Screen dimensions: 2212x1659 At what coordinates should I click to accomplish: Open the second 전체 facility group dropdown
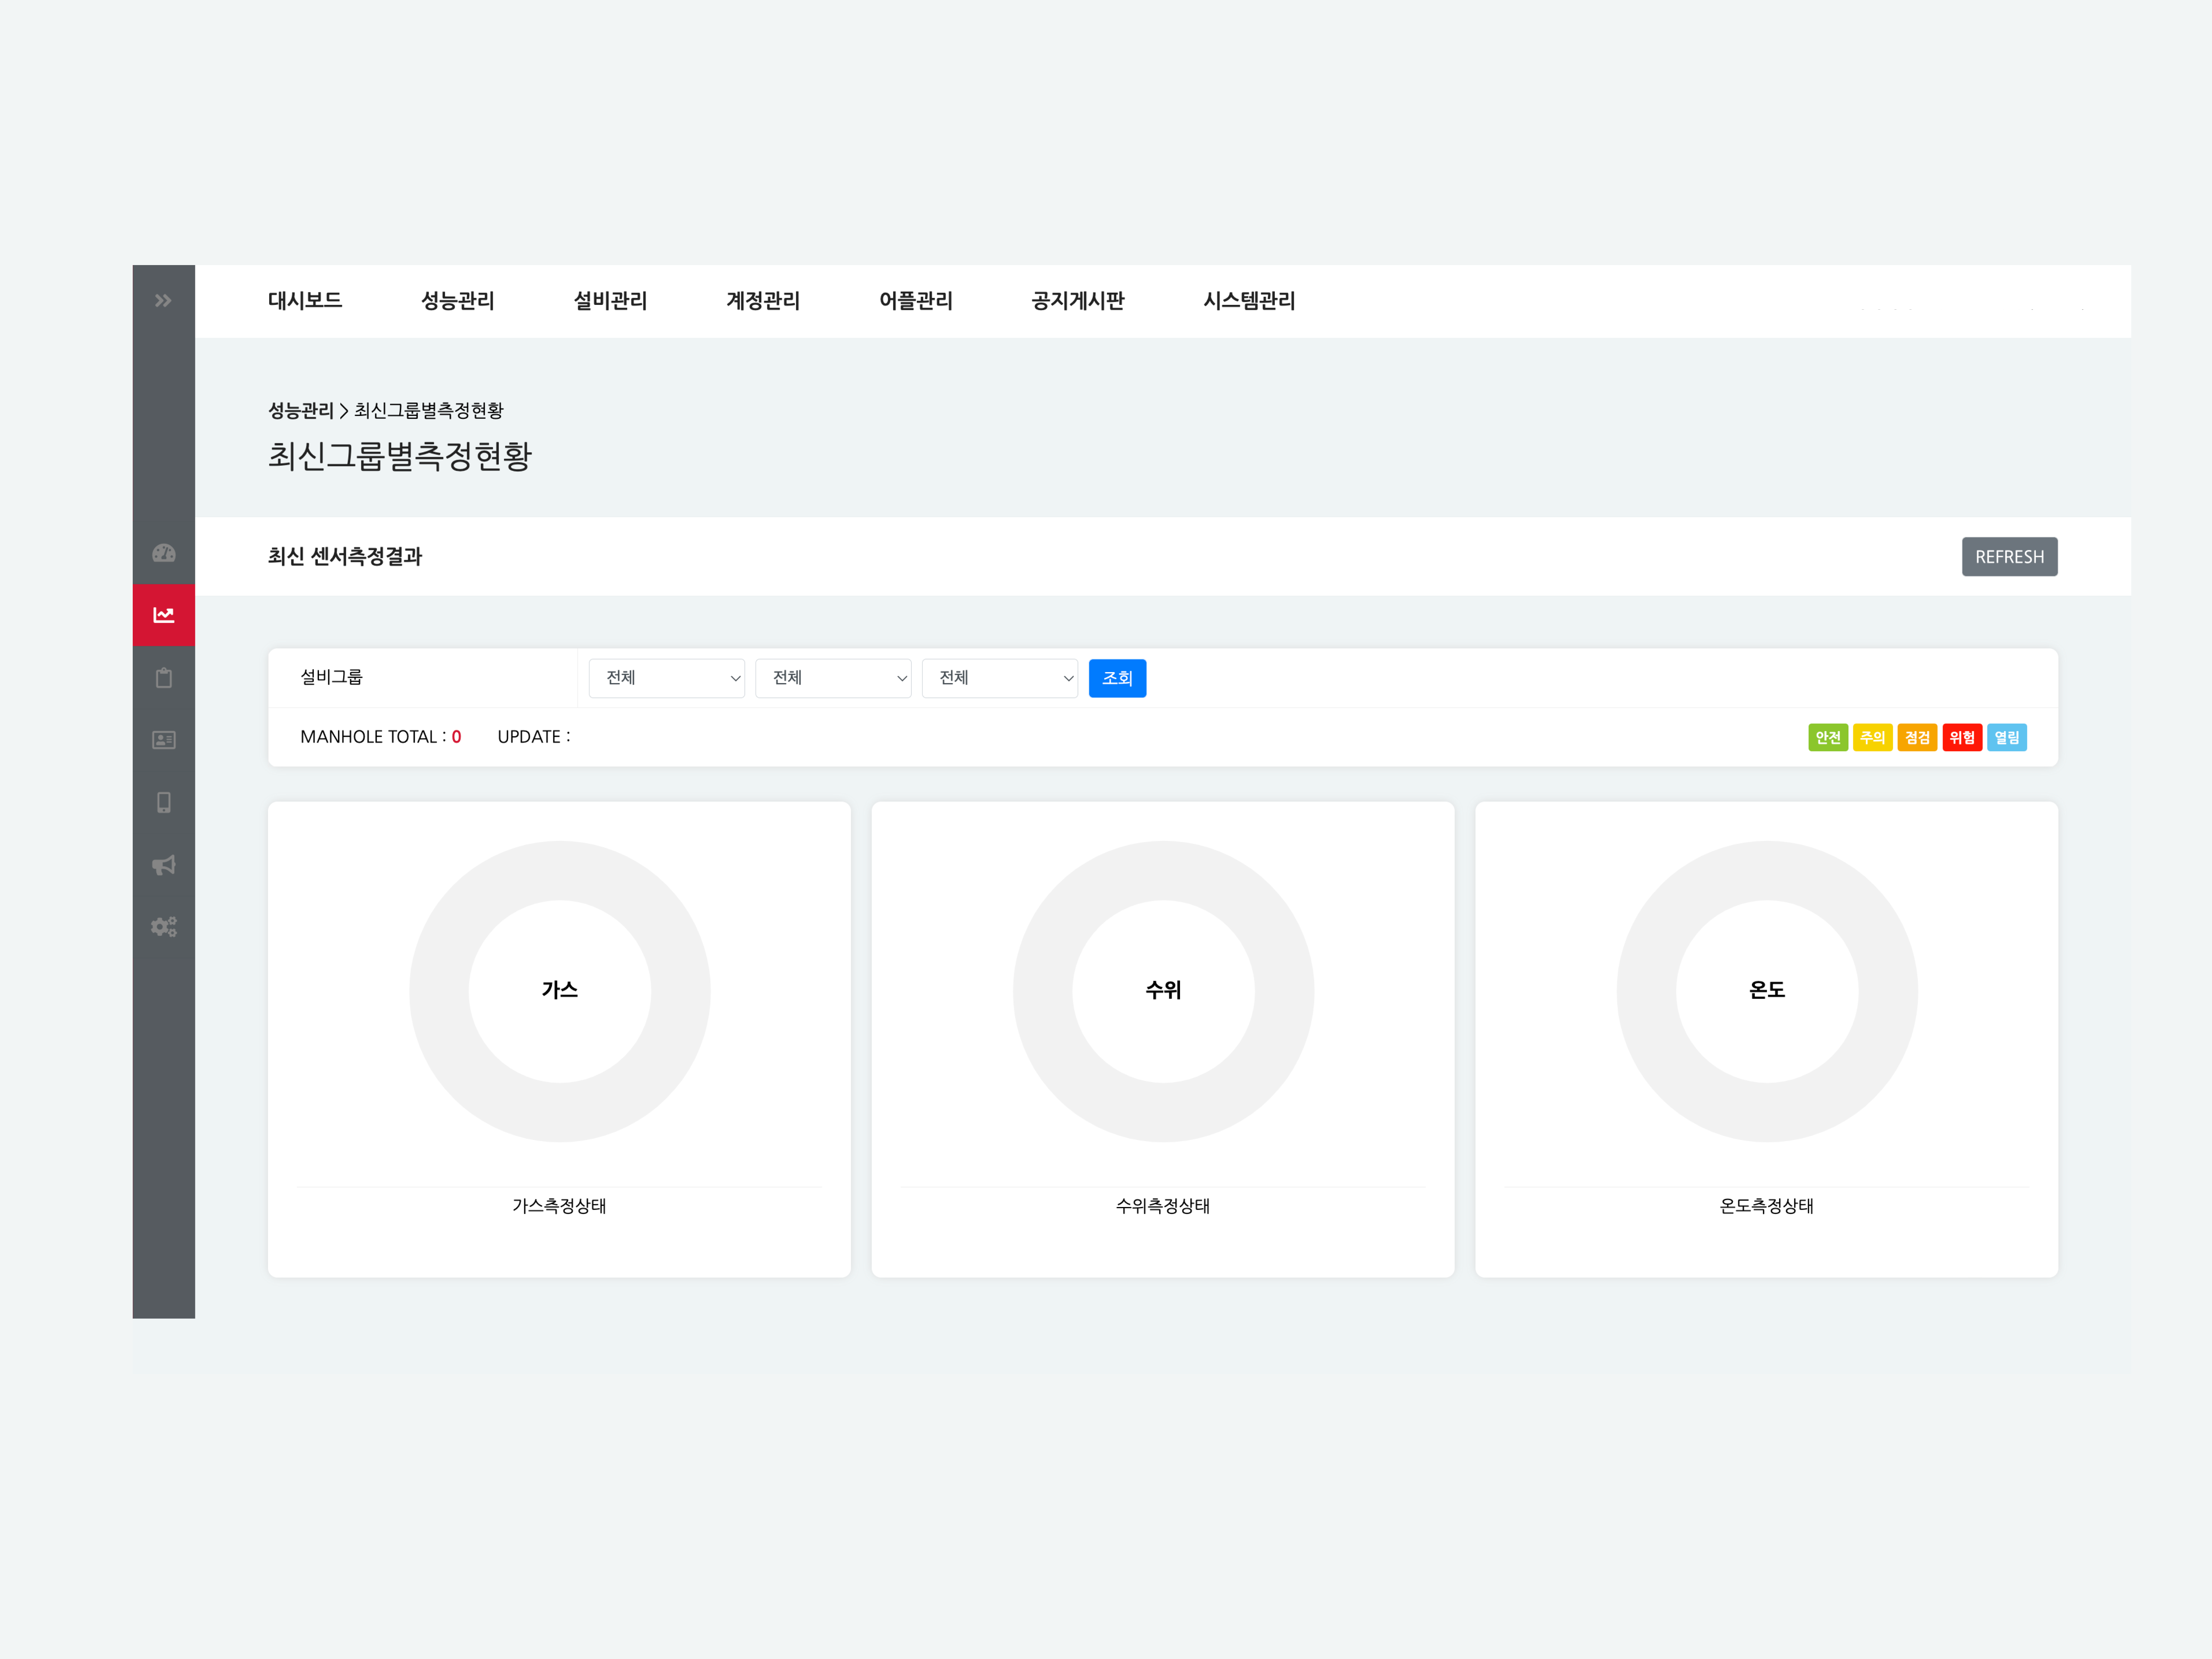coord(833,678)
